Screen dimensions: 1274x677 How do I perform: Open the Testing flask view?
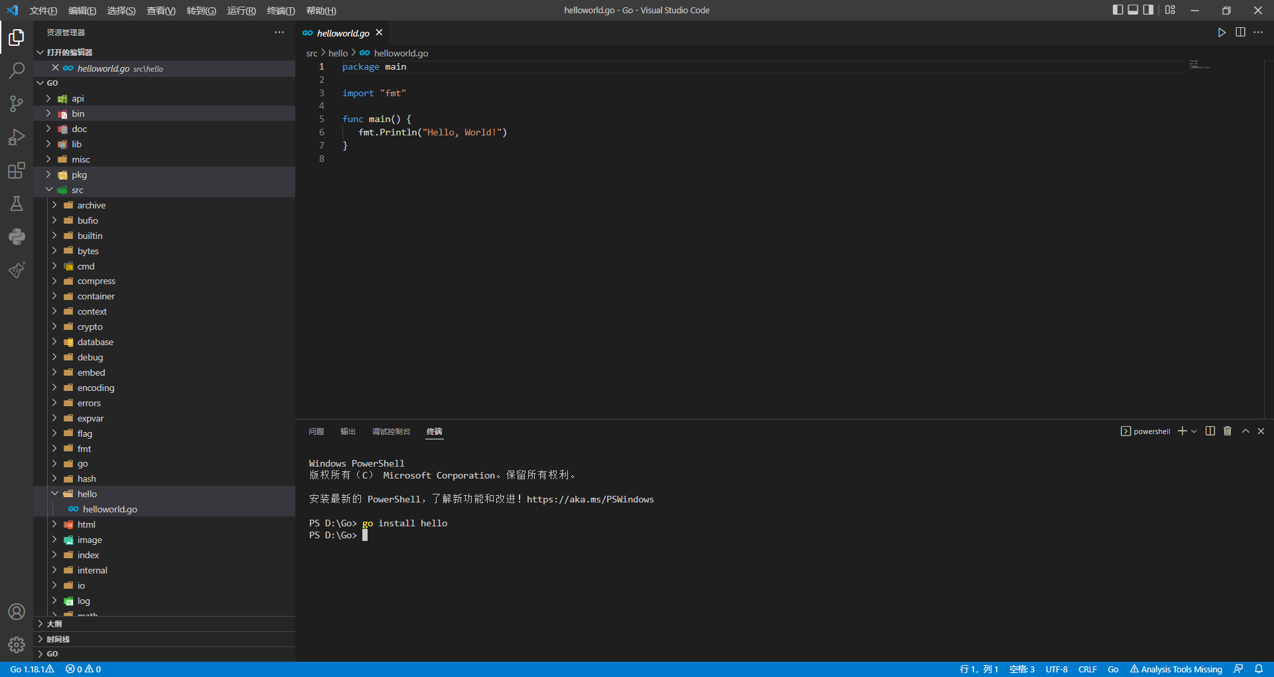[17, 204]
